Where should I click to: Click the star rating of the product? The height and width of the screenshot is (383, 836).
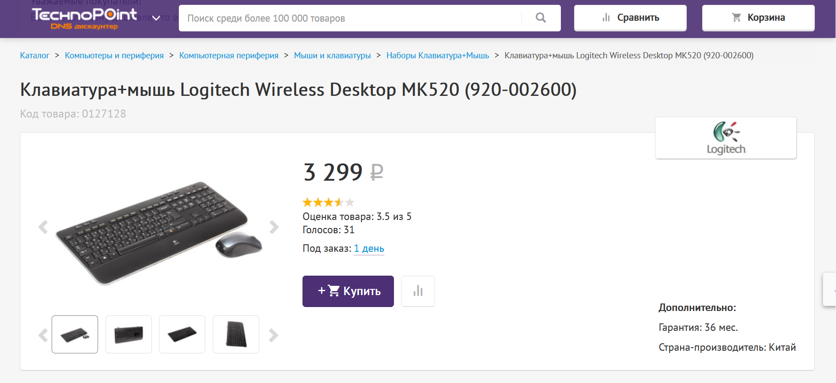point(328,202)
